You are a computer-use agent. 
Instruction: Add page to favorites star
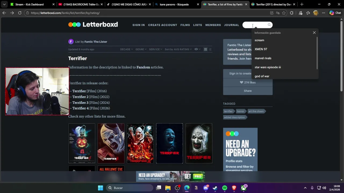tap(284, 13)
